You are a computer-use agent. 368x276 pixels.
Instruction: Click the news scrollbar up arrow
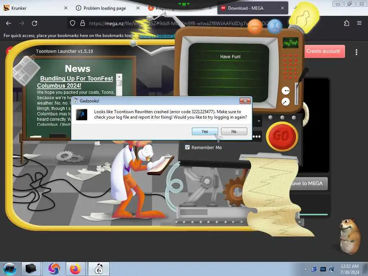pyautogui.click(x=119, y=77)
